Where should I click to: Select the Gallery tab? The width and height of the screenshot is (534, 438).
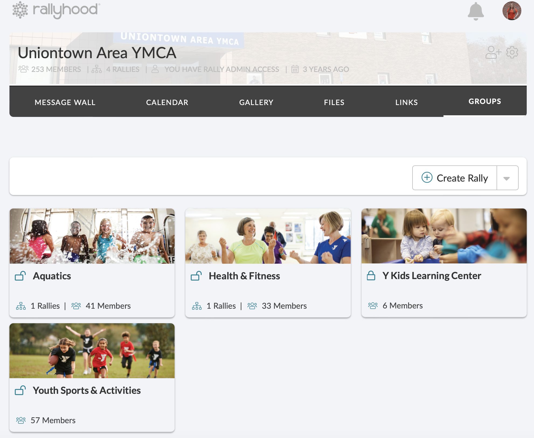pyautogui.click(x=256, y=102)
